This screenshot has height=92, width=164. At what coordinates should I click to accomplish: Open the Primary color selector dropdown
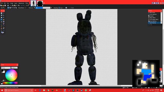[x=6, y=68]
